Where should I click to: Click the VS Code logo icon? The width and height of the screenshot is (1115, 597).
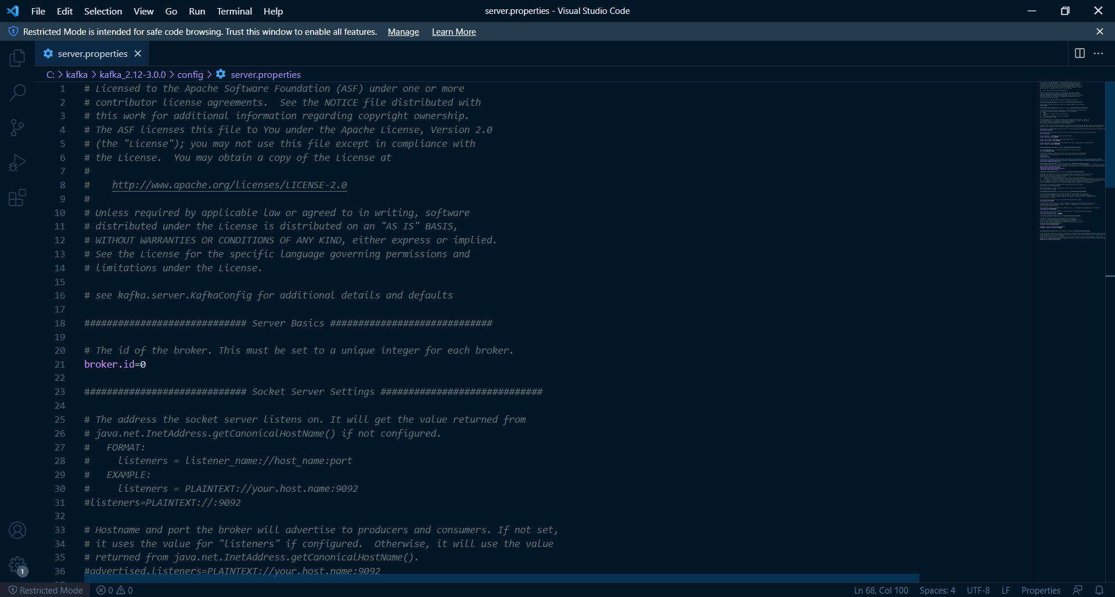point(13,11)
